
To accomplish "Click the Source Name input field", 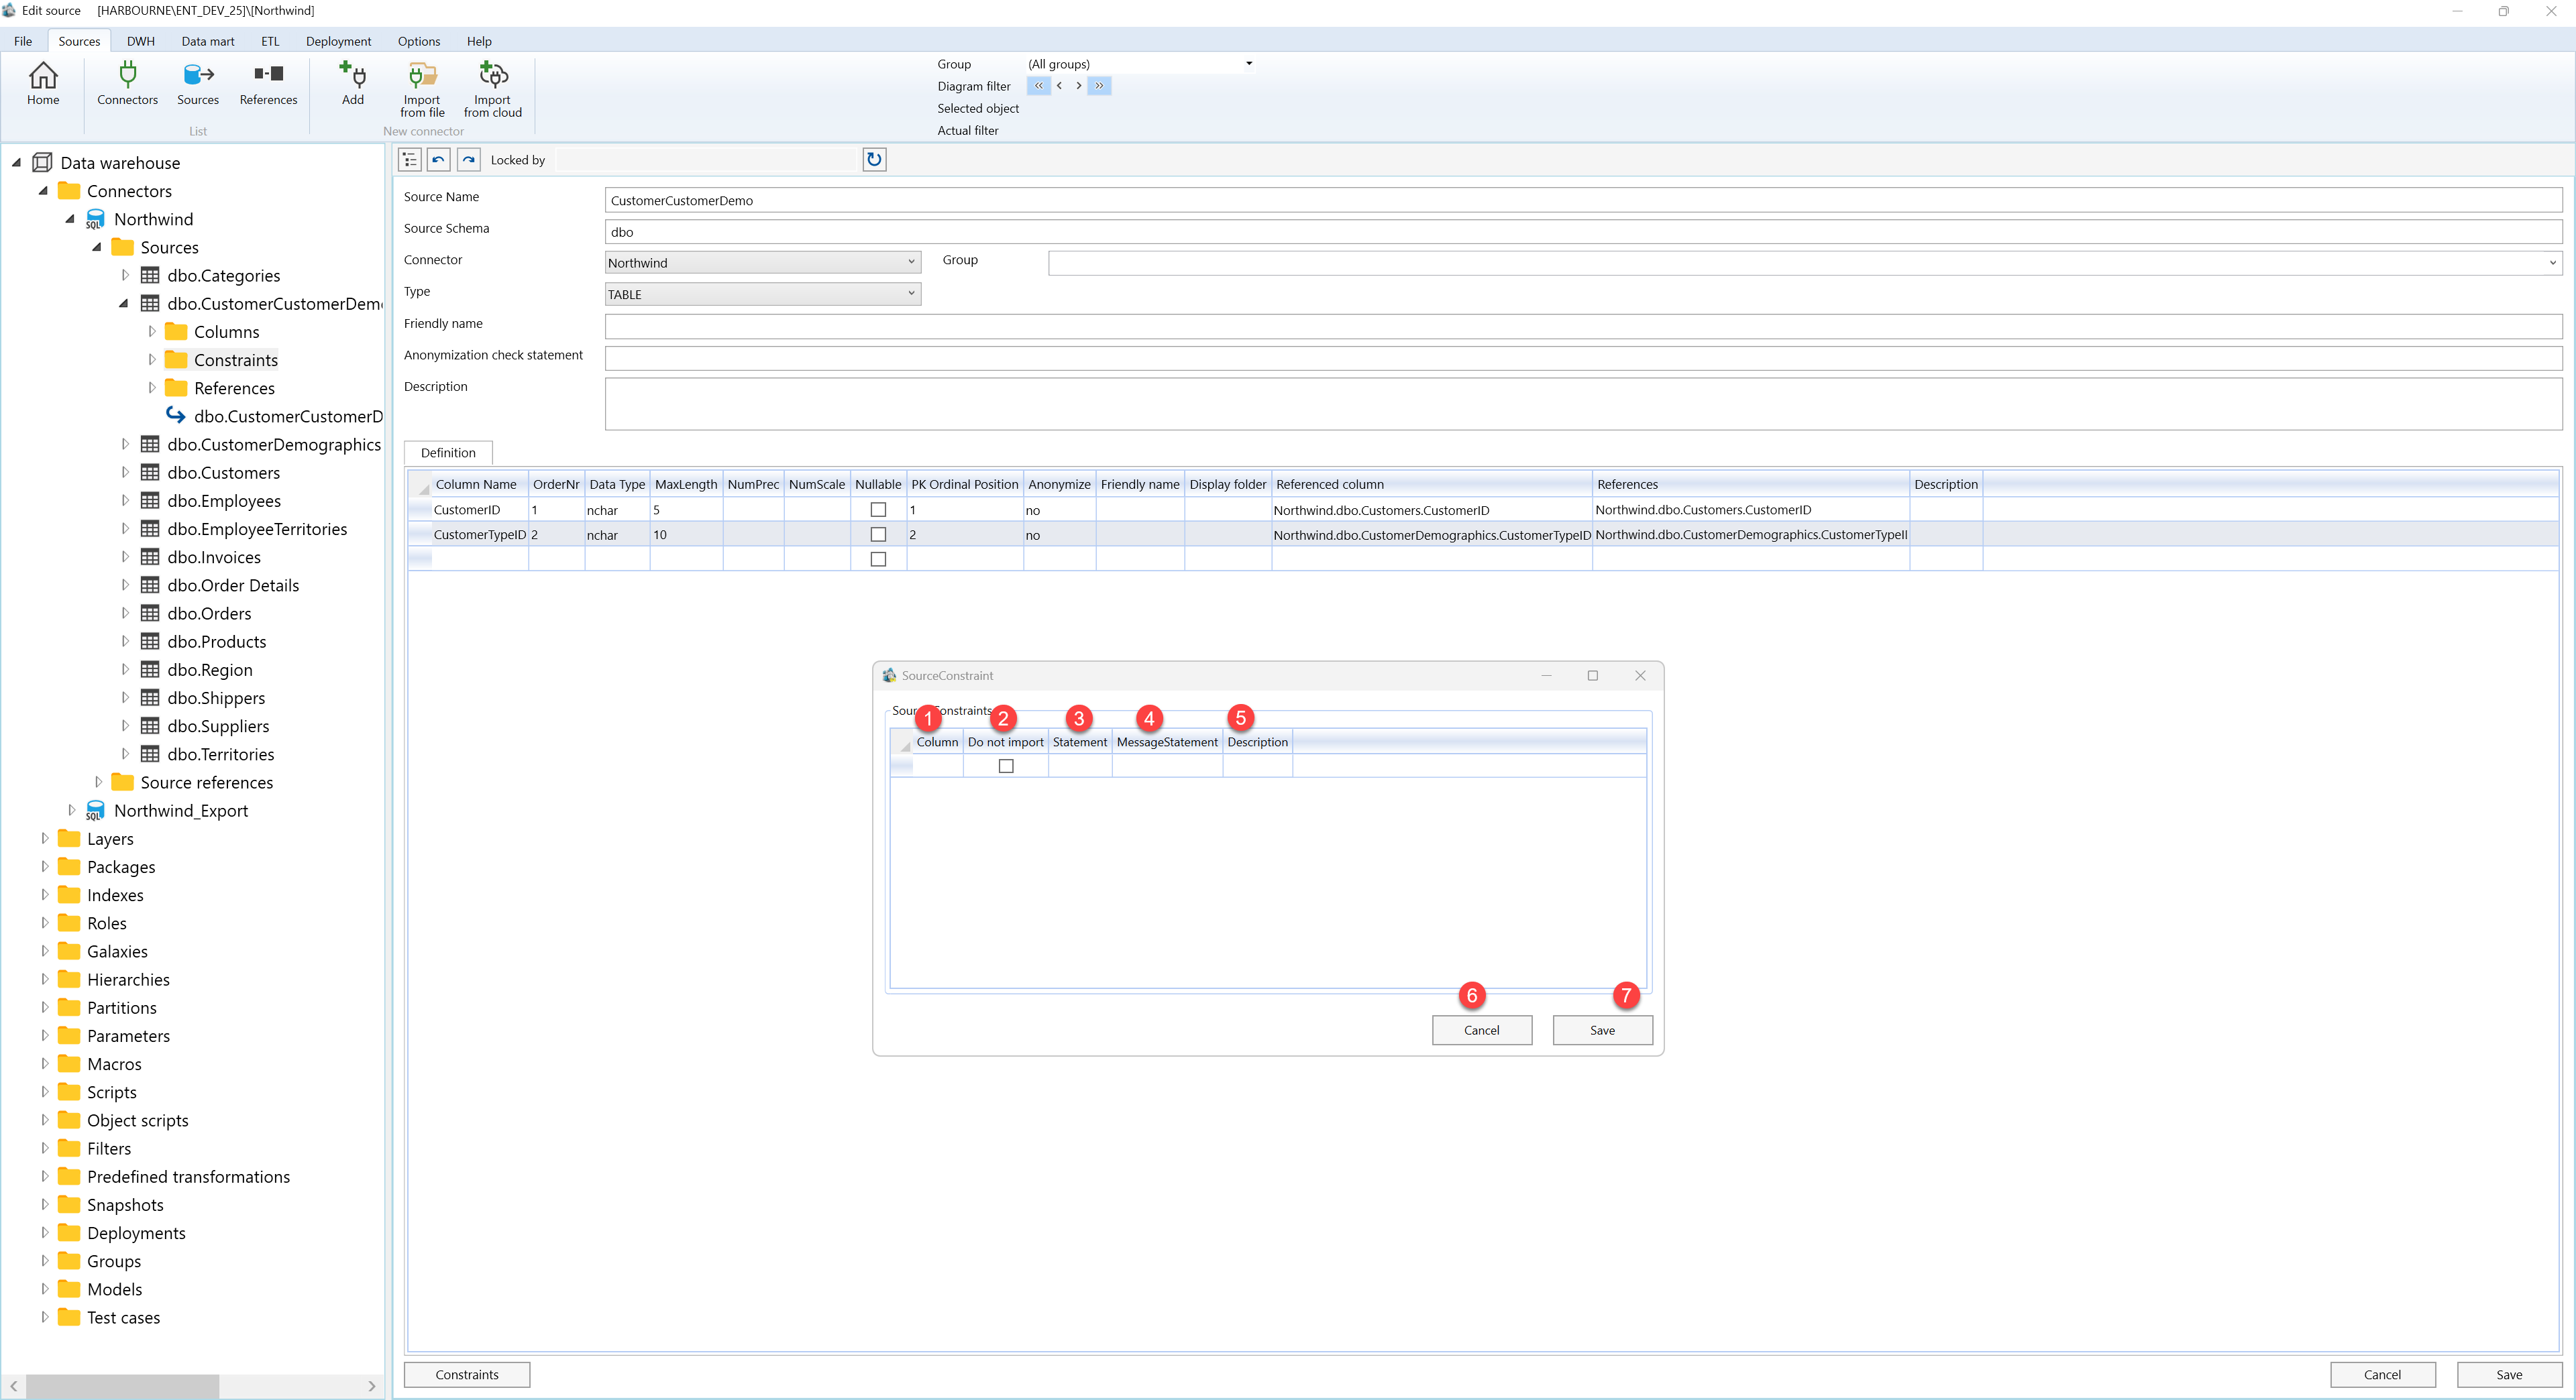I will click(x=1583, y=200).
